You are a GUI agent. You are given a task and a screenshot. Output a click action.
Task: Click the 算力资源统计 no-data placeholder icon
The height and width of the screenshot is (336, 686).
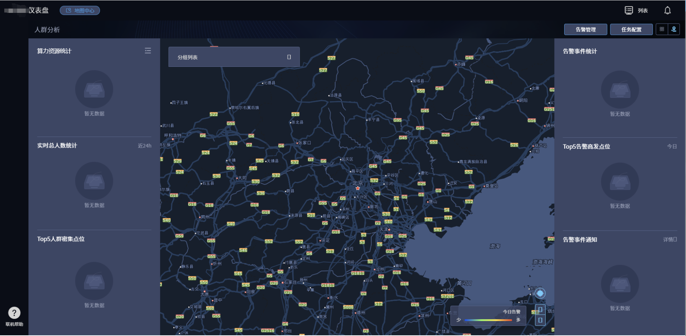tap(94, 89)
